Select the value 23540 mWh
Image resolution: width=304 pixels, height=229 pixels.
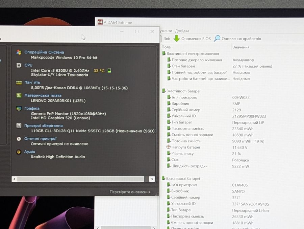[243, 129]
